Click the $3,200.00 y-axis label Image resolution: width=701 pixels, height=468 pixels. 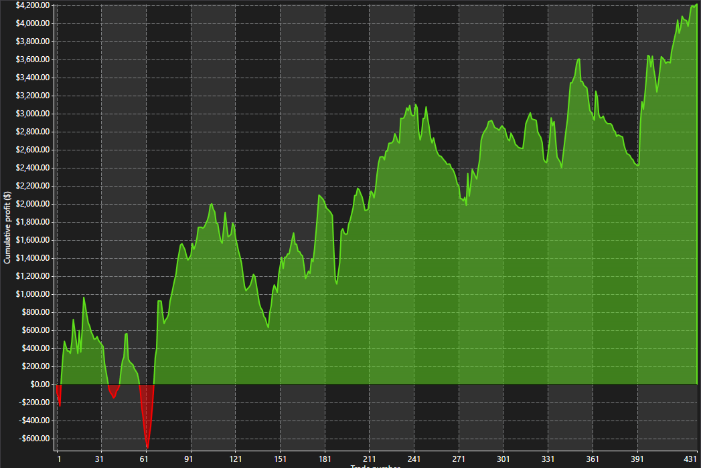pyautogui.click(x=33, y=96)
